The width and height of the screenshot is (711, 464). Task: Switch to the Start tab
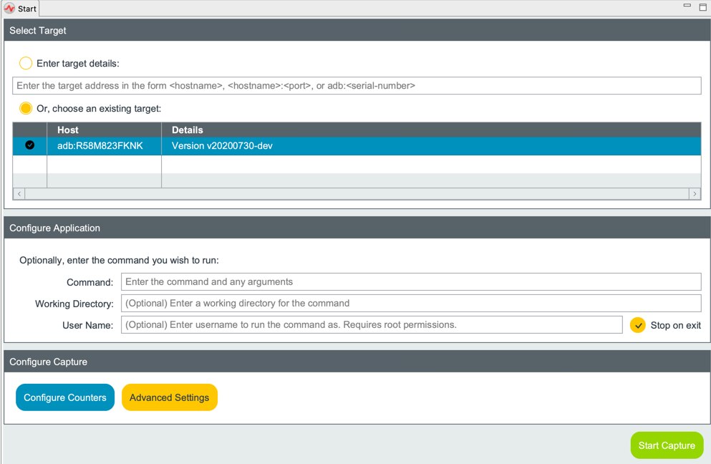click(26, 9)
